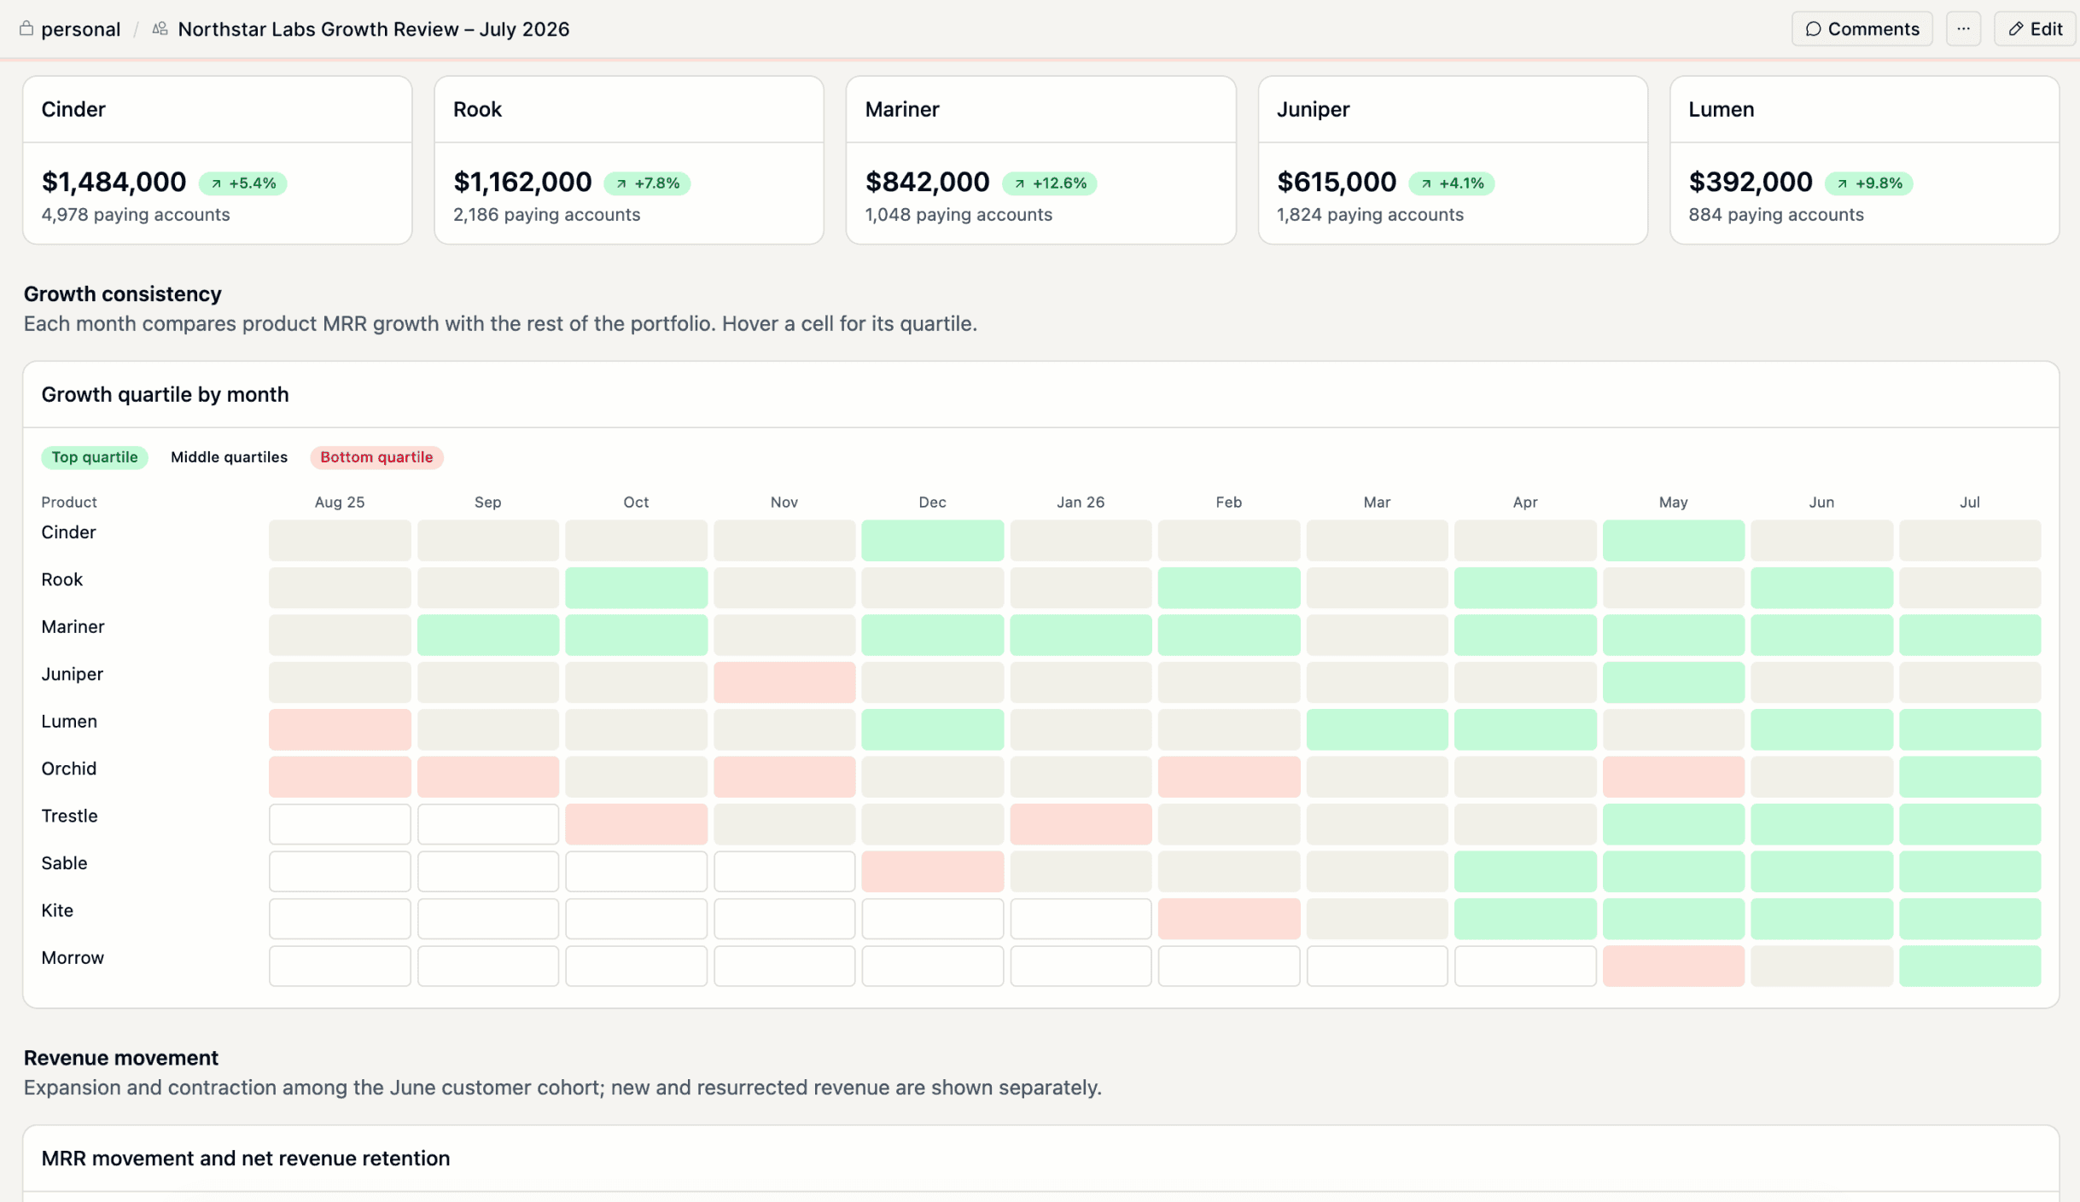Click the Middle quartiles legend label
This screenshot has height=1202, width=2080.
pos(229,457)
